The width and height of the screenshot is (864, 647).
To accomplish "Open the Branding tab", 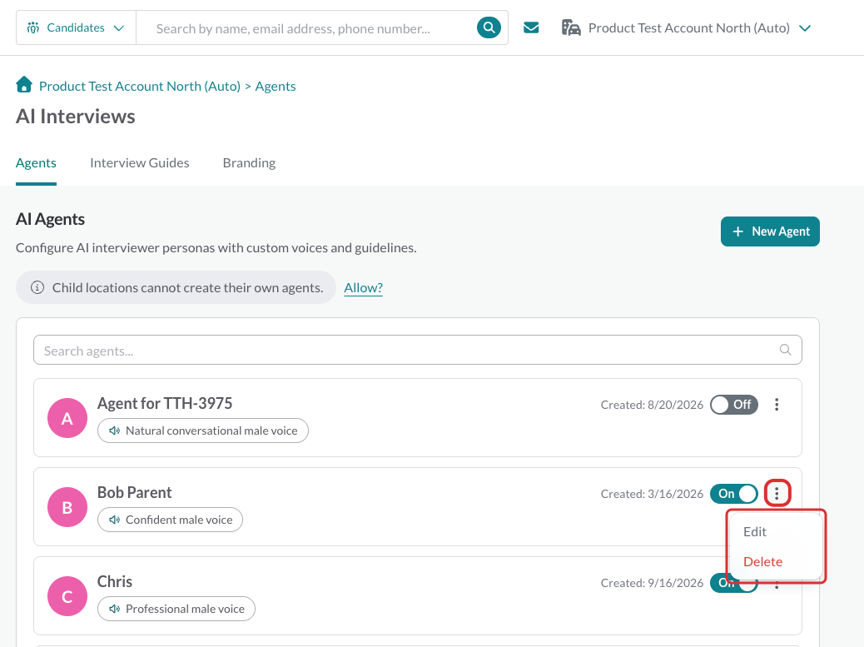I will 249,163.
